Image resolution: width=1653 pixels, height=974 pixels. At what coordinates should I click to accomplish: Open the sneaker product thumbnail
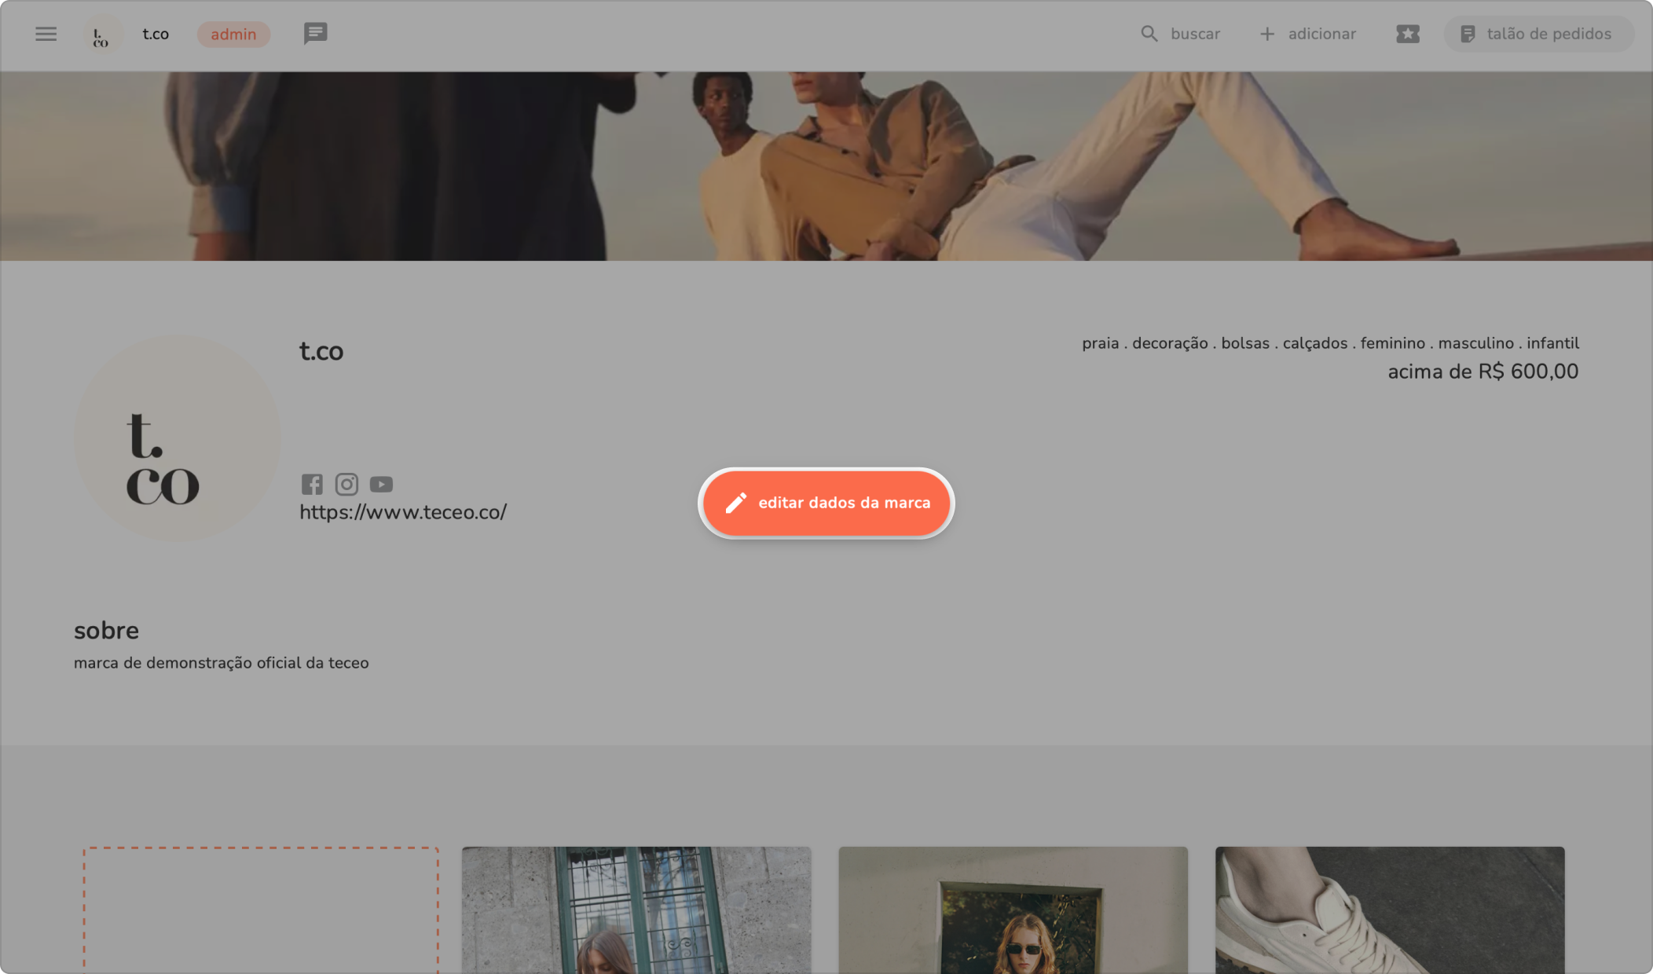tap(1389, 910)
